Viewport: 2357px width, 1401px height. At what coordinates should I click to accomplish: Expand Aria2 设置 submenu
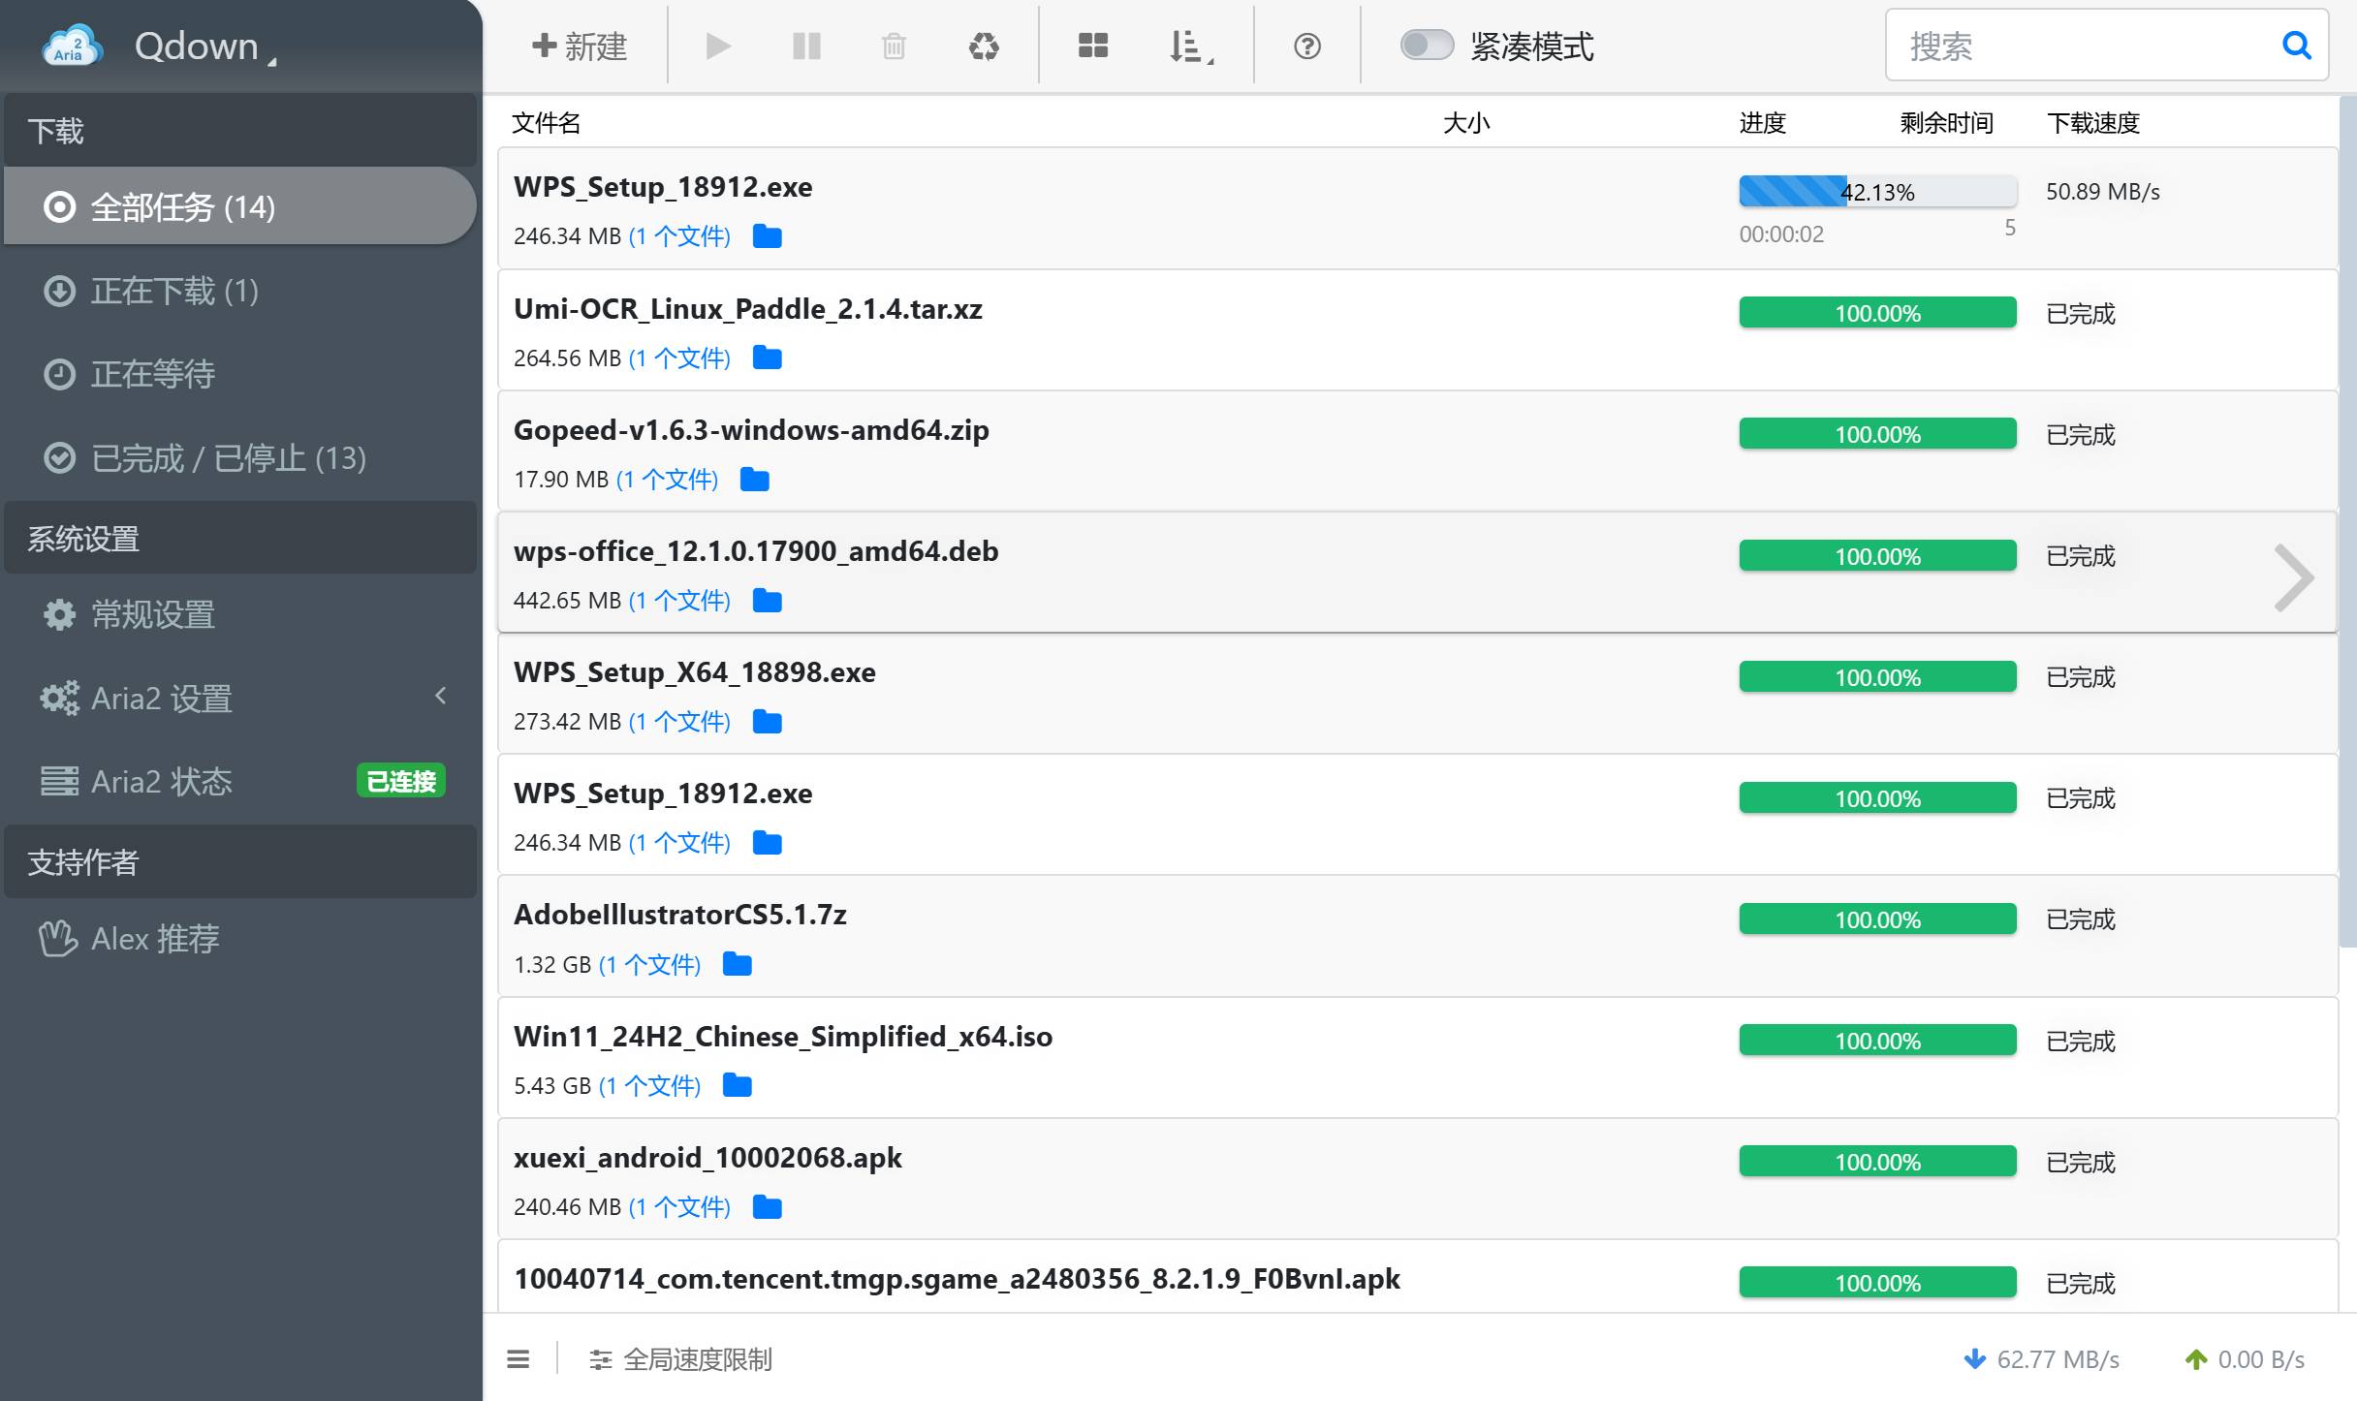coord(239,698)
